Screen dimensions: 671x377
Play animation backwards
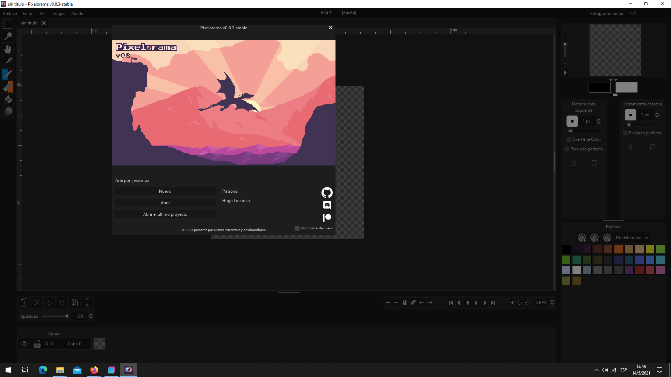pos(468,303)
